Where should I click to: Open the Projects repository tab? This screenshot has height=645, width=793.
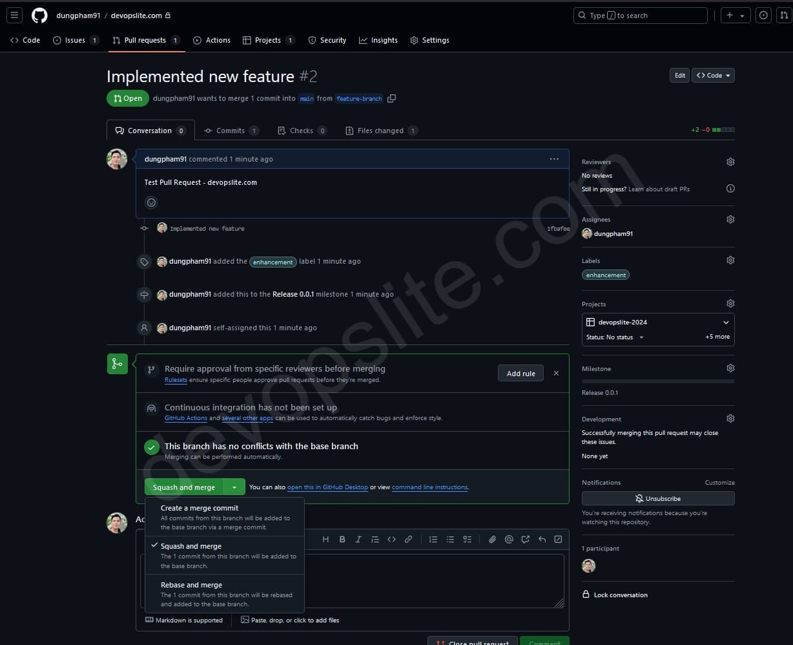pos(268,40)
